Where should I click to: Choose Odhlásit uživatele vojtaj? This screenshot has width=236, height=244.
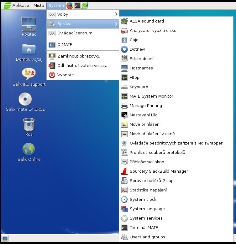click(x=83, y=65)
